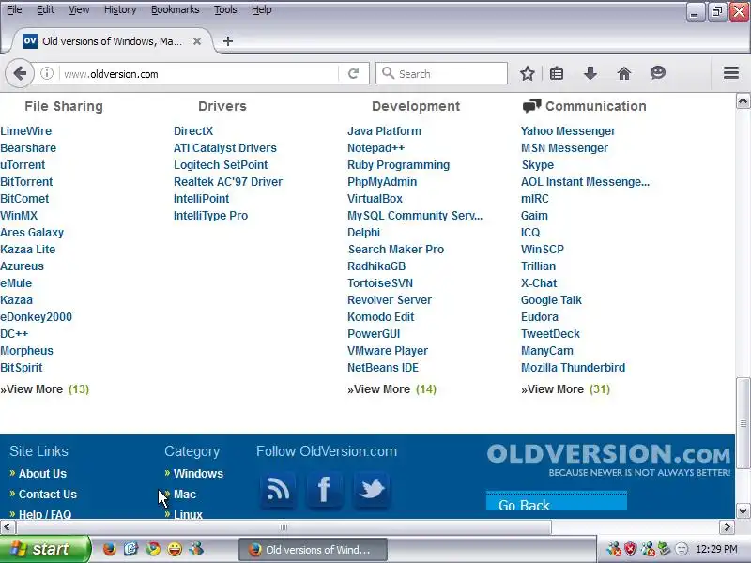Open the Tools menu

[x=225, y=9]
